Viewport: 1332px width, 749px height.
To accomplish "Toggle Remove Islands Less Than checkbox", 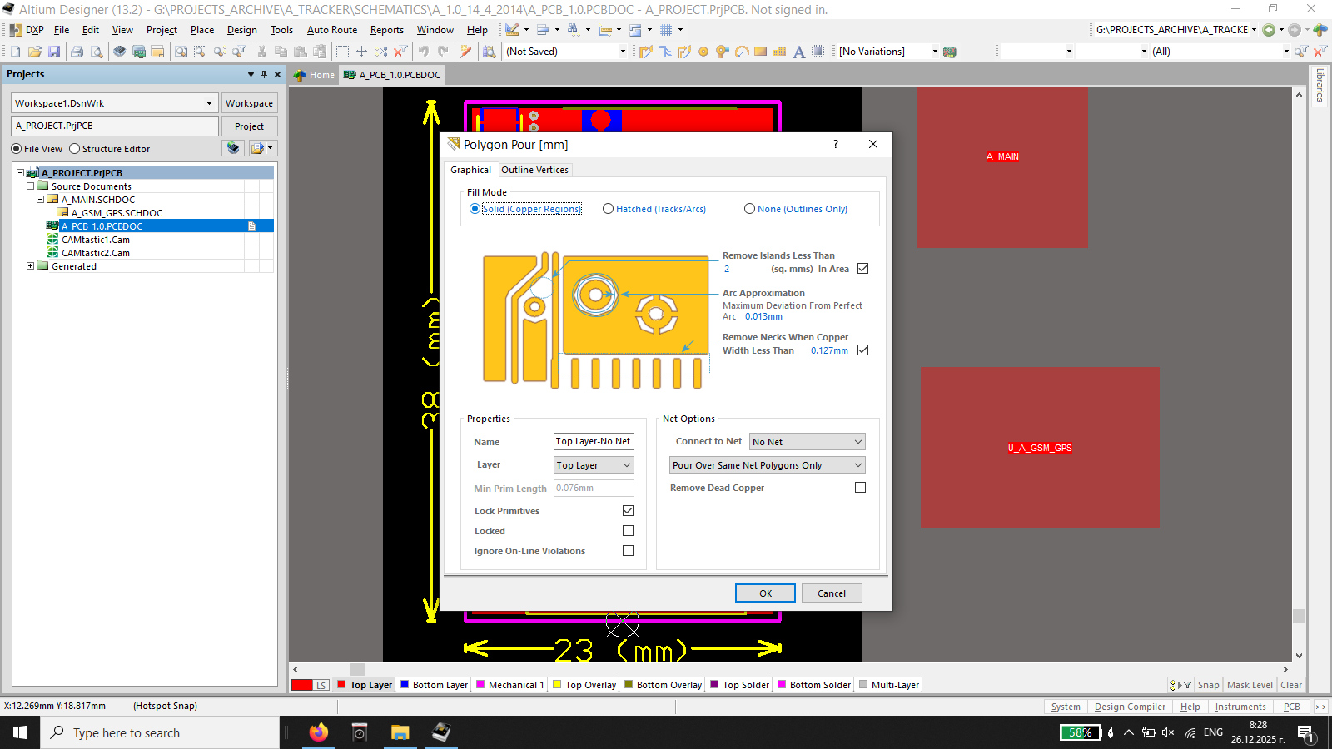I will pos(862,269).
